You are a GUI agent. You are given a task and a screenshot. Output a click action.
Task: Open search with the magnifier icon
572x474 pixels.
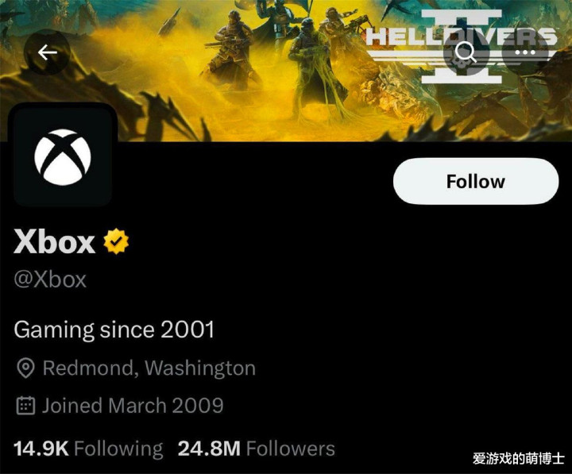[466, 52]
